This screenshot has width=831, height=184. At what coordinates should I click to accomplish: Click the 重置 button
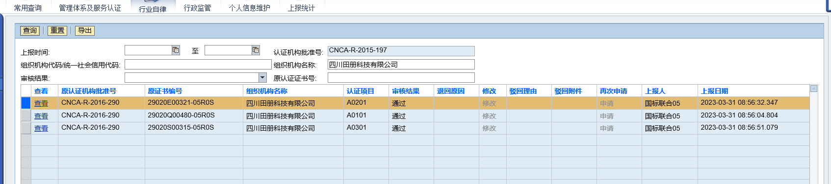57,30
